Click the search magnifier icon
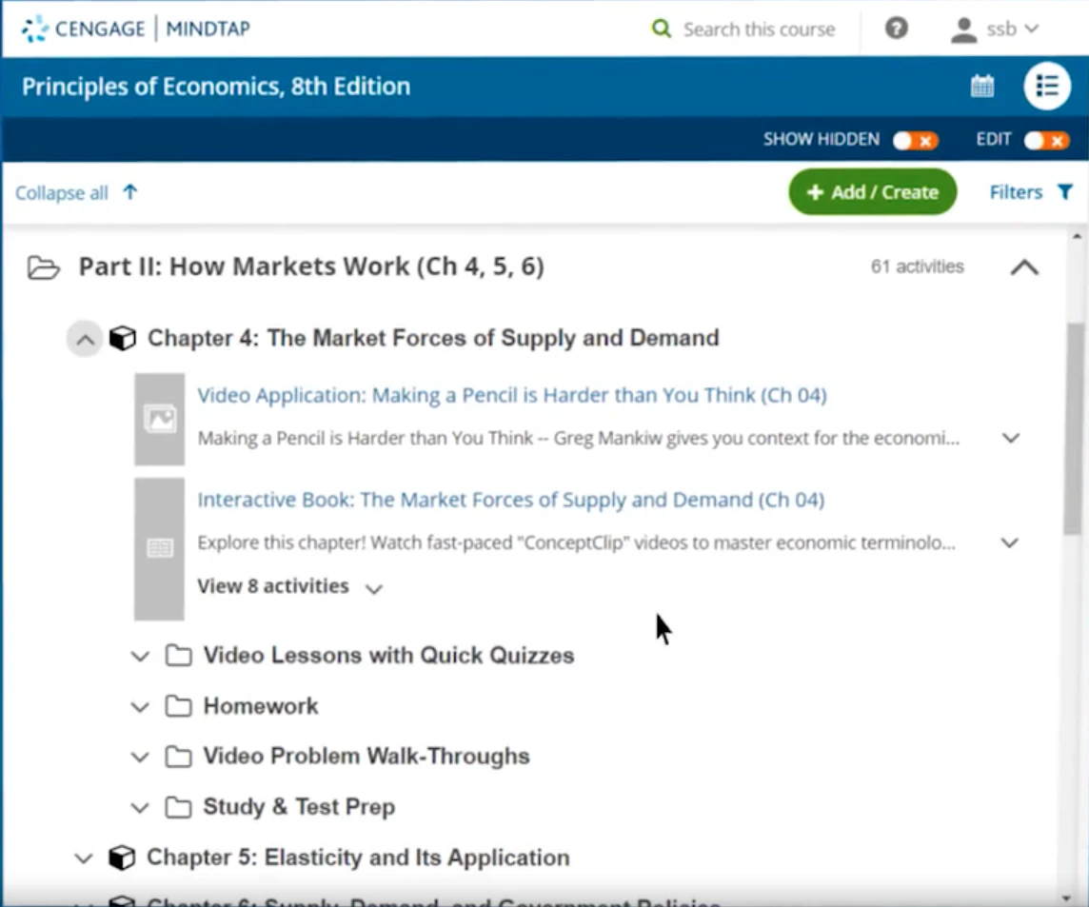Viewport: 1089px width, 907px height. [x=661, y=30]
